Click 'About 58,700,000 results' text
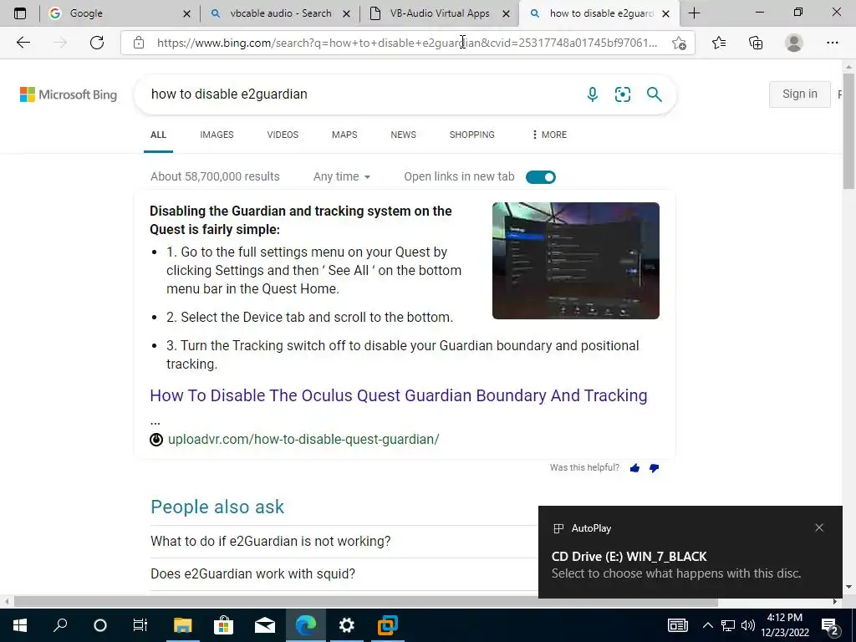The image size is (856, 642). point(215,177)
